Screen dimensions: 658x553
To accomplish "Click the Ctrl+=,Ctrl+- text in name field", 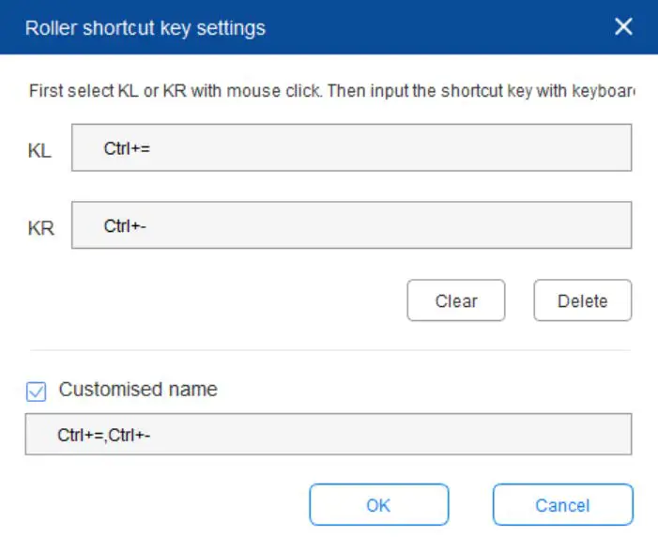I will pyautogui.click(x=103, y=435).
